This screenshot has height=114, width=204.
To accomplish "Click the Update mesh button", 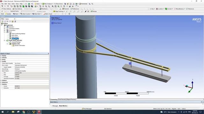I will (x=8, y=14).
